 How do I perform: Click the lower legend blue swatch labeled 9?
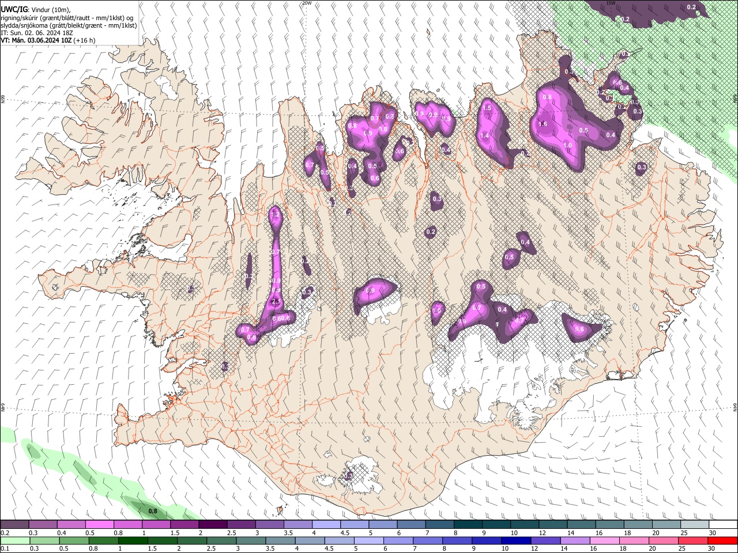point(486,540)
